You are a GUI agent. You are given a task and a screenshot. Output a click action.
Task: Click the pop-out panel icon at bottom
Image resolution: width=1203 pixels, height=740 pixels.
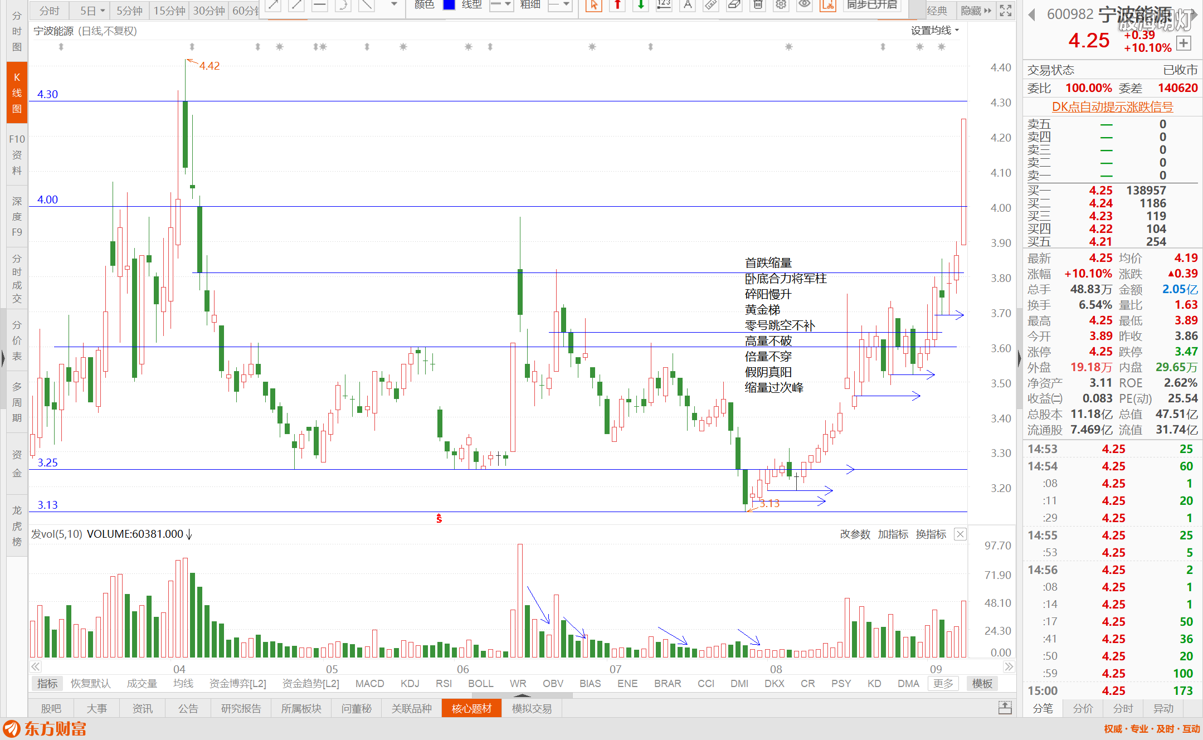coord(1005,708)
